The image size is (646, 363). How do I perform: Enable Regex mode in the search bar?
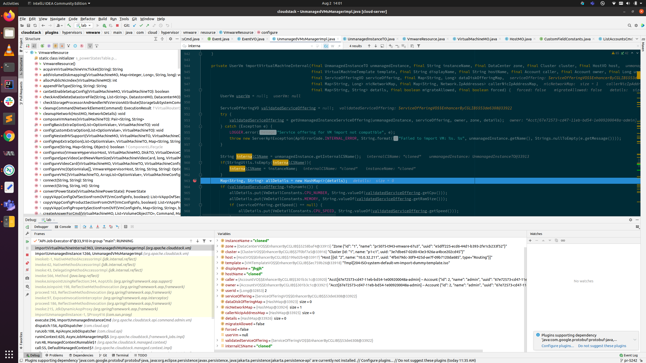coord(339,46)
